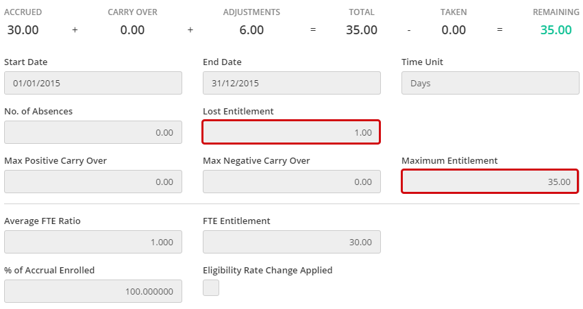Select the End Date input box

coord(292,83)
